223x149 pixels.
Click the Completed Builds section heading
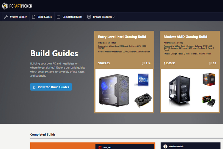pyautogui.click(x=43, y=134)
